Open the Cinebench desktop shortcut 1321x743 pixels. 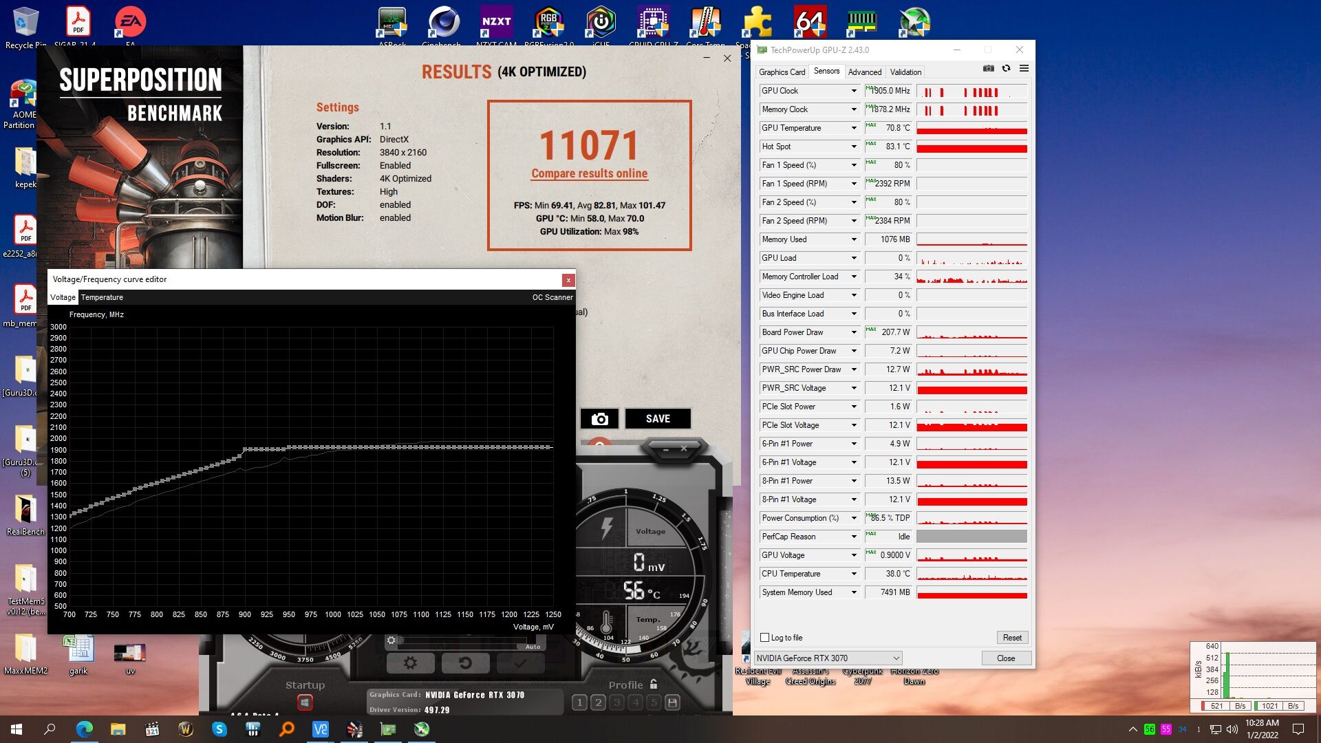[442, 26]
